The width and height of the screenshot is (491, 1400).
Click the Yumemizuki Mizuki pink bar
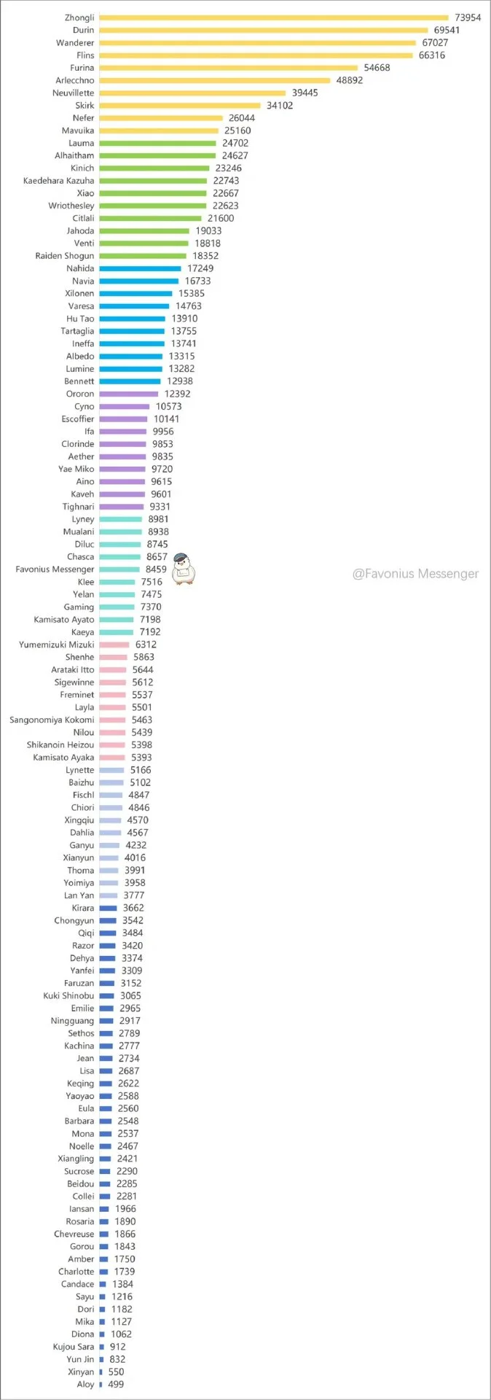pyautogui.click(x=114, y=645)
